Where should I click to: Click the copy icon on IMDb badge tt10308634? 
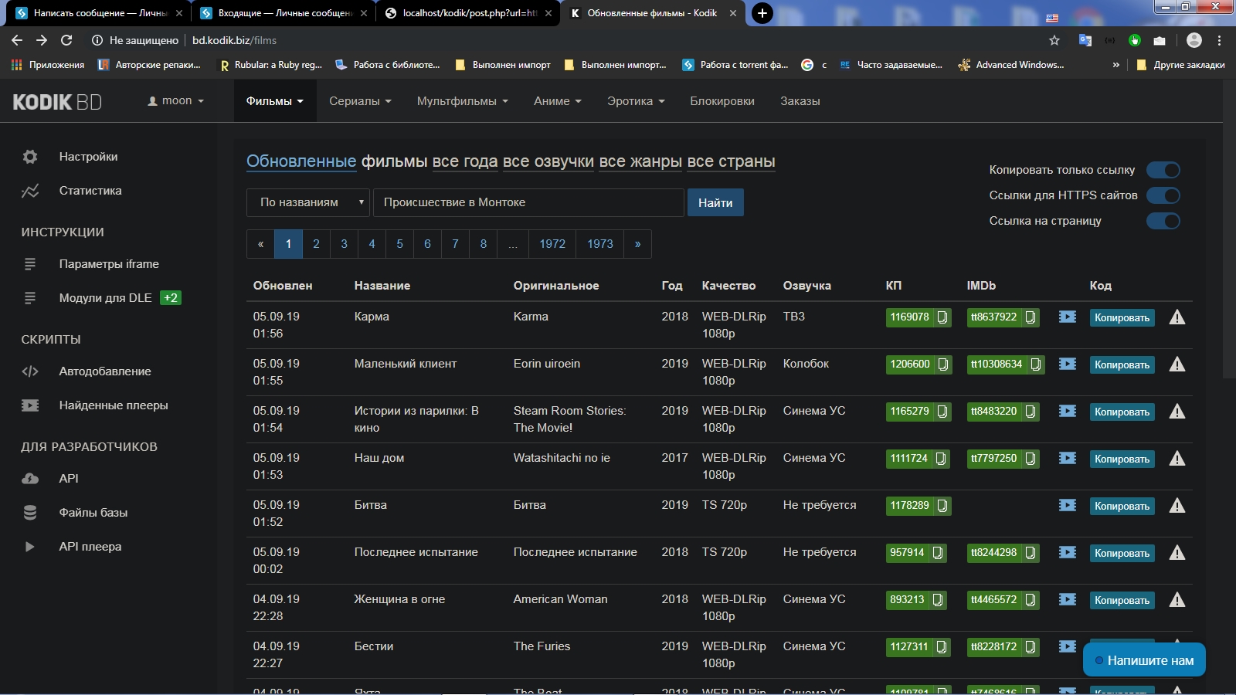coord(1035,364)
